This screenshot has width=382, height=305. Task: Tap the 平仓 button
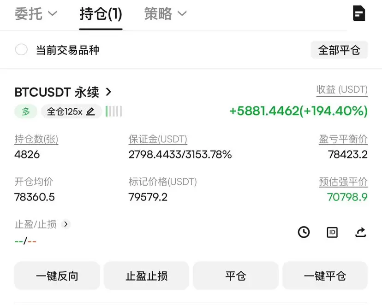[236, 276]
